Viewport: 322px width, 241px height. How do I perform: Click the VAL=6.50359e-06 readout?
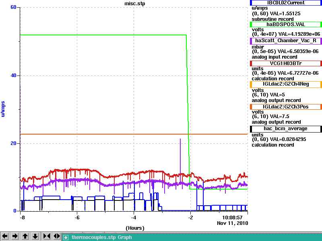298,51
